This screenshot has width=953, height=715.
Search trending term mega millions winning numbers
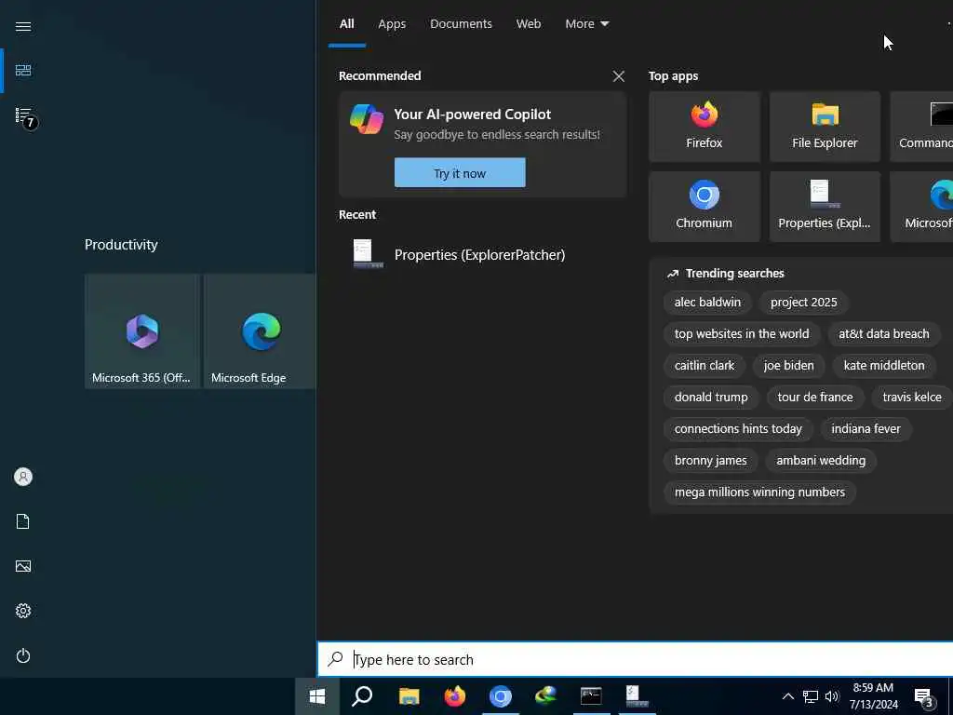(x=759, y=492)
